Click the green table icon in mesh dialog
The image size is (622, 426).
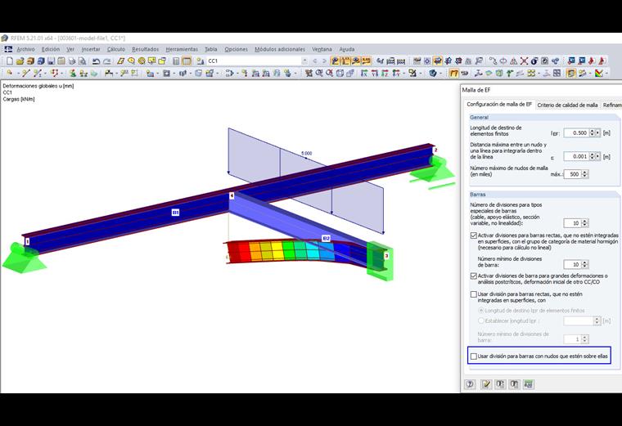[x=529, y=384]
